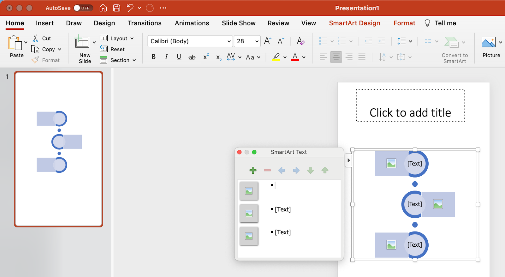Click Convert to SmartArt button
Image resolution: width=505 pixels, height=277 pixels.
(454, 50)
